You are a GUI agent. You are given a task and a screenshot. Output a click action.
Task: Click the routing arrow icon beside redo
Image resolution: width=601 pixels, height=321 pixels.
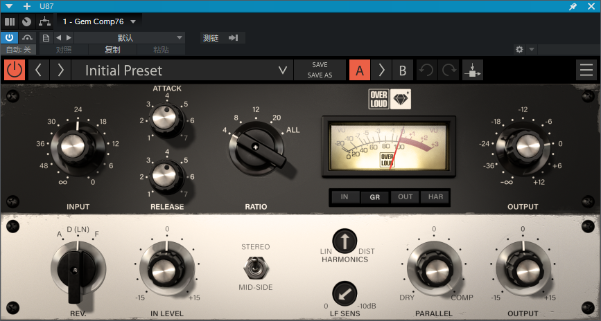click(x=473, y=70)
